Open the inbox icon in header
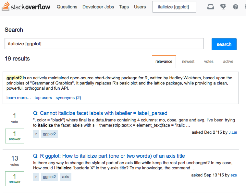246x193 pixels. 211,7
